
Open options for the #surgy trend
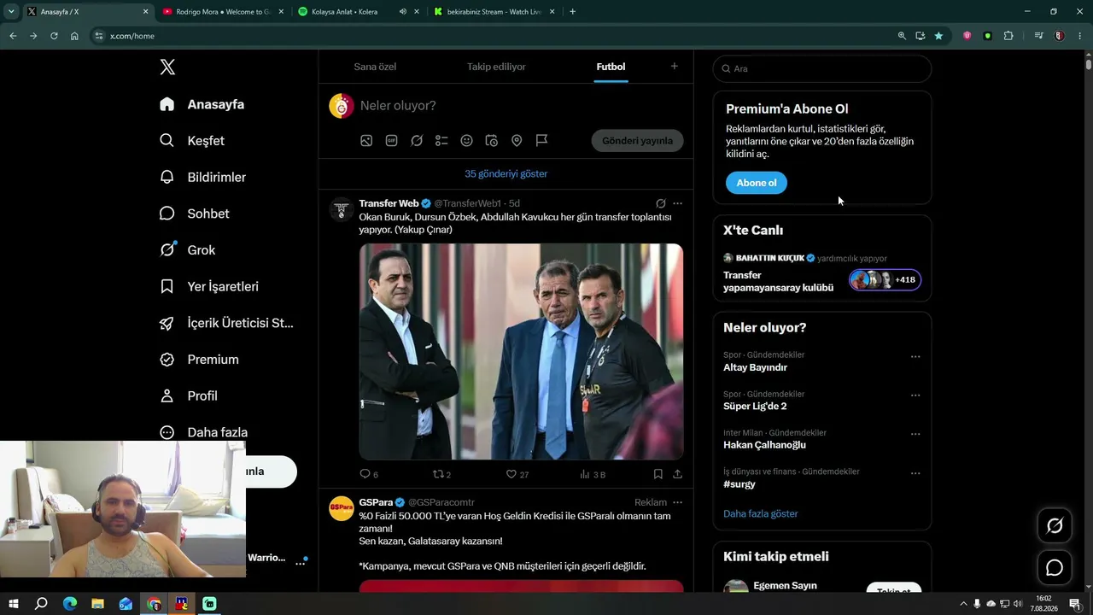tap(915, 473)
